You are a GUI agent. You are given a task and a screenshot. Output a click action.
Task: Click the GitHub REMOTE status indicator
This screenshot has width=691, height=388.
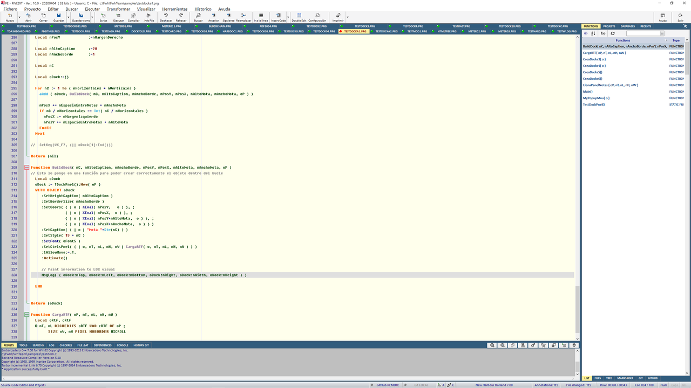(385, 385)
